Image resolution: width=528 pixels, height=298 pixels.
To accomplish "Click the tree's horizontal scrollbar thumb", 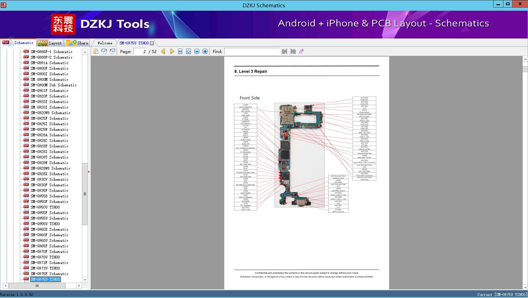I will coord(37,286).
